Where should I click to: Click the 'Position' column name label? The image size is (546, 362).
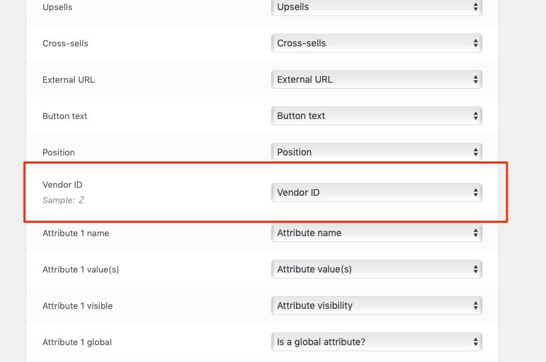59,152
